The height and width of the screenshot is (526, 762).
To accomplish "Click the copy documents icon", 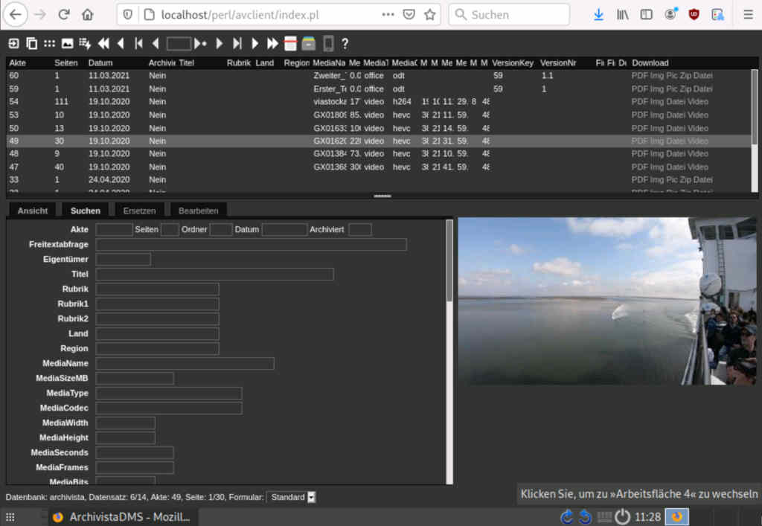I will tap(31, 44).
